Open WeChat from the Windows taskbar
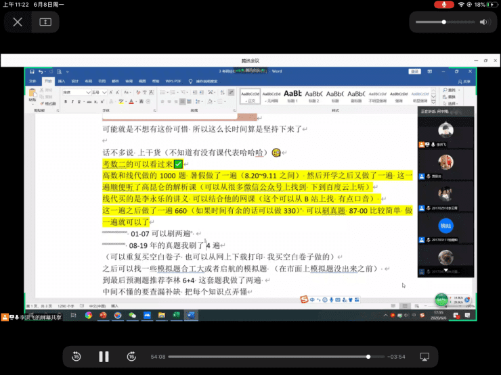Screen dimensions: 501x375 pos(133,316)
